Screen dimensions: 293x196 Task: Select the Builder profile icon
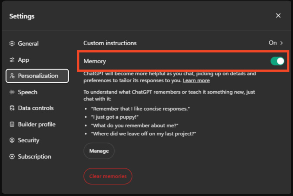(x=12, y=124)
